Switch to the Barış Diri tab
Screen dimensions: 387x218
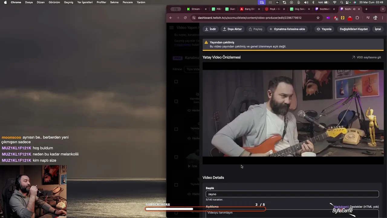(250, 9)
